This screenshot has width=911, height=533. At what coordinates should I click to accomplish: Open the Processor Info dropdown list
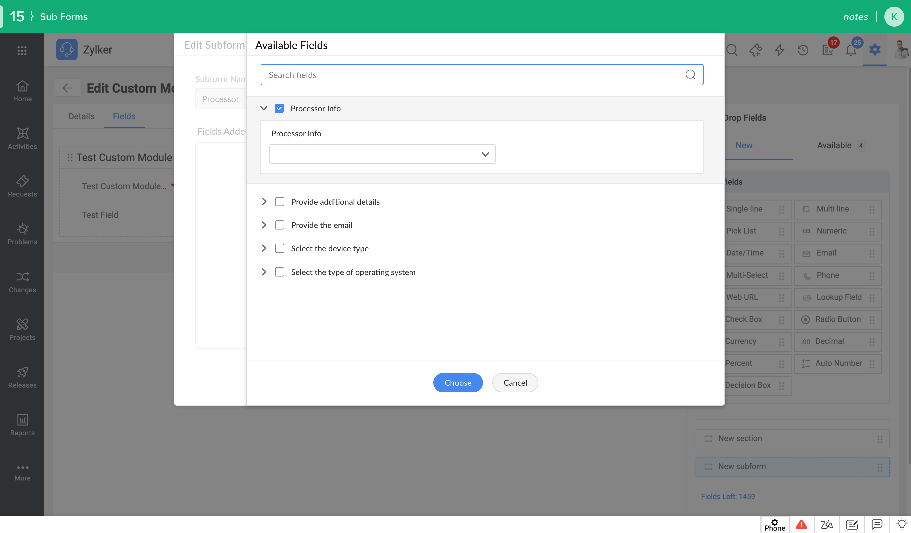tap(382, 154)
